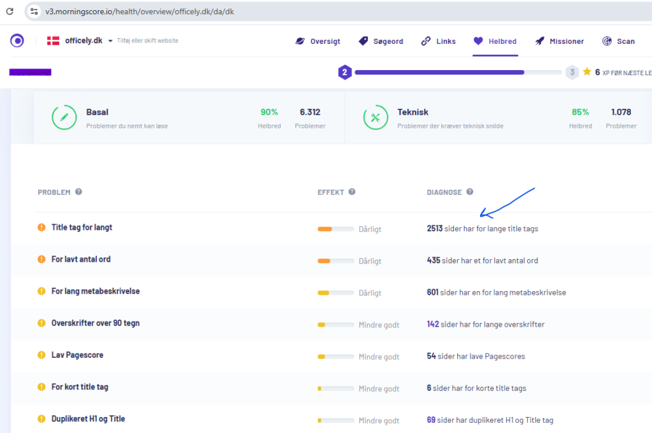Click '601 sider har en for lang metabeskrivelse'
The width and height of the screenshot is (652, 433).
(497, 292)
